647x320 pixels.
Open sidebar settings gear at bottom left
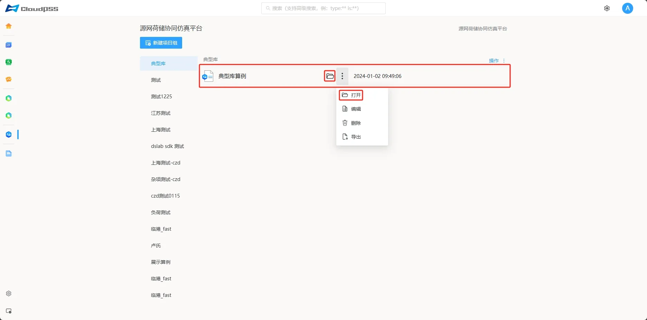click(9, 293)
